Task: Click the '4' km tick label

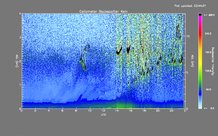Action: tap(20, 14)
